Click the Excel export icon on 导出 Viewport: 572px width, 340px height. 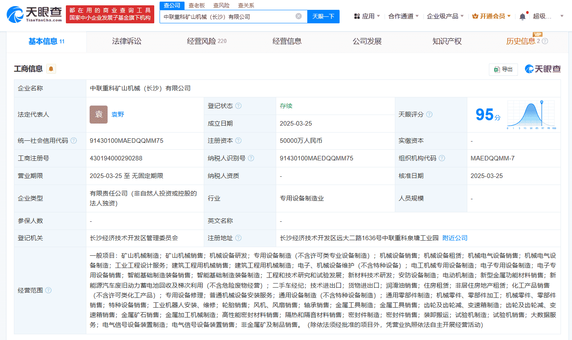click(x=497, y=69)
